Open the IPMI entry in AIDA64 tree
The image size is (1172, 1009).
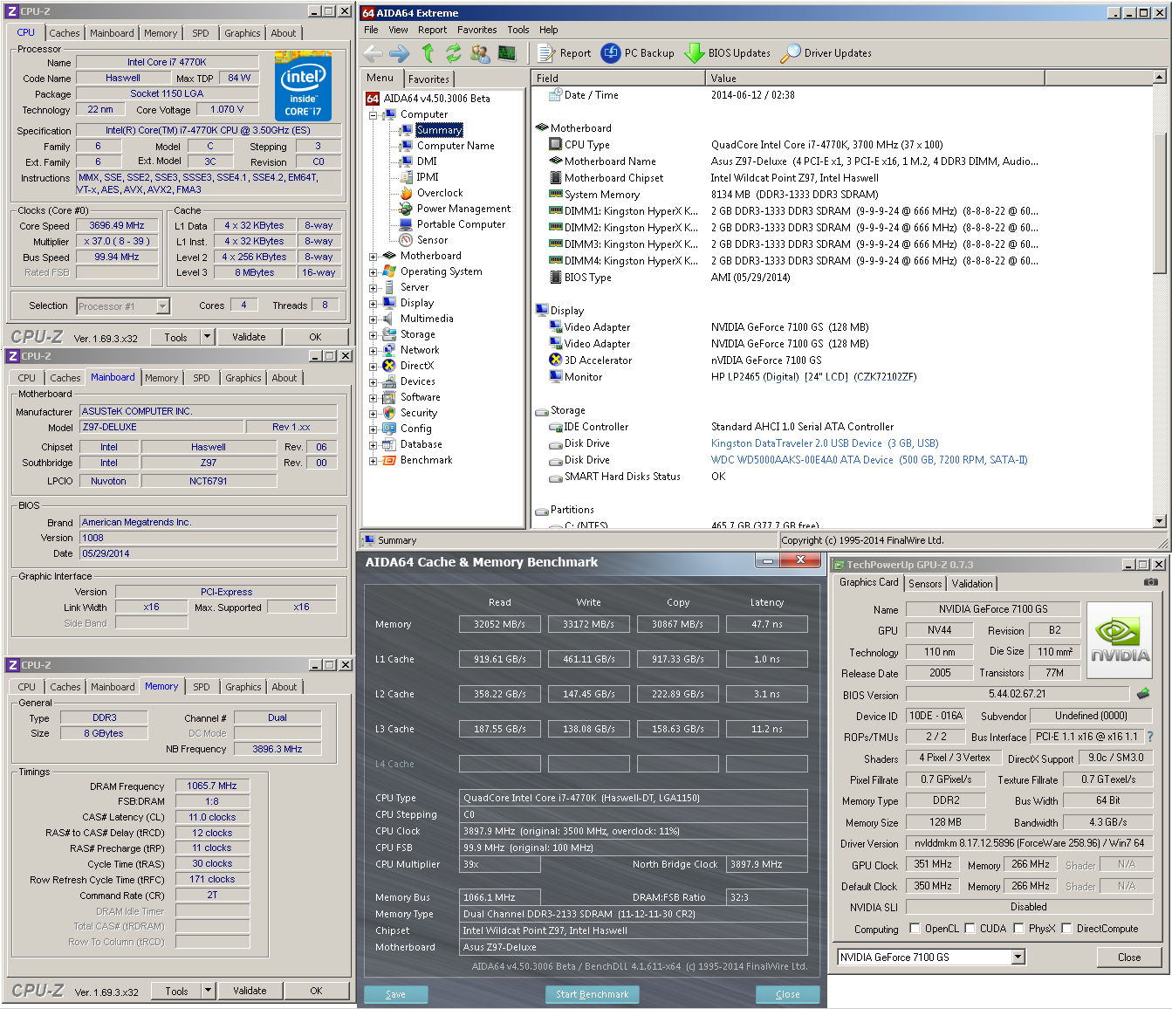click(x=428, y=177)
